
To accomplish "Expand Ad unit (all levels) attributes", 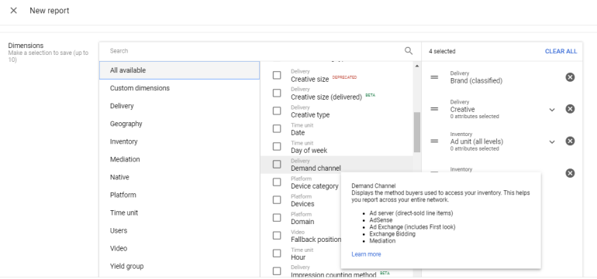I will [552, 142].
